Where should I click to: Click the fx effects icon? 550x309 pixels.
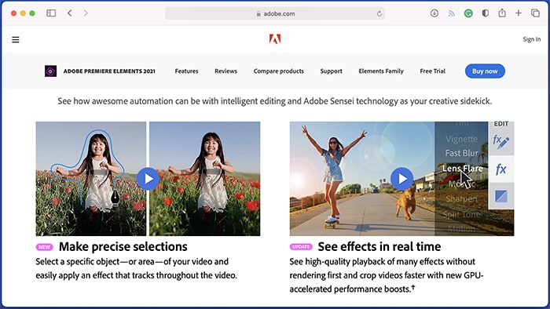(501, 169)
